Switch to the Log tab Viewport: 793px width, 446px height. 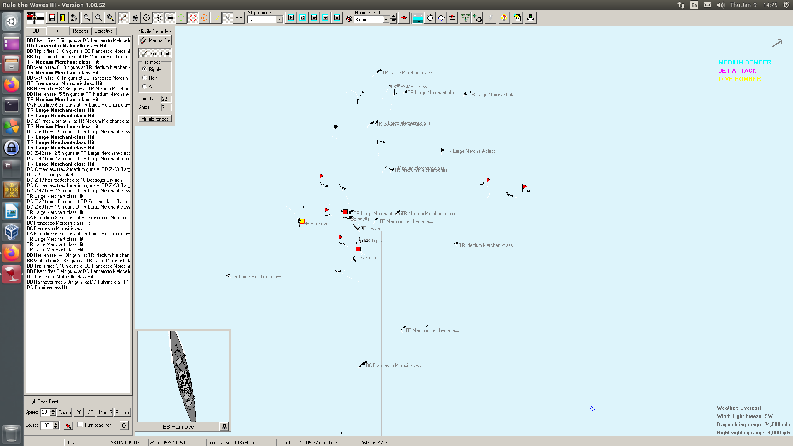pyautogui.click(x=58, y=31)
